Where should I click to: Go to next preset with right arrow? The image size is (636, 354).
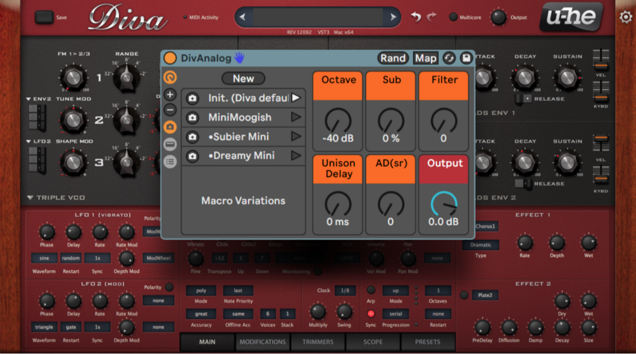[392, 17]
